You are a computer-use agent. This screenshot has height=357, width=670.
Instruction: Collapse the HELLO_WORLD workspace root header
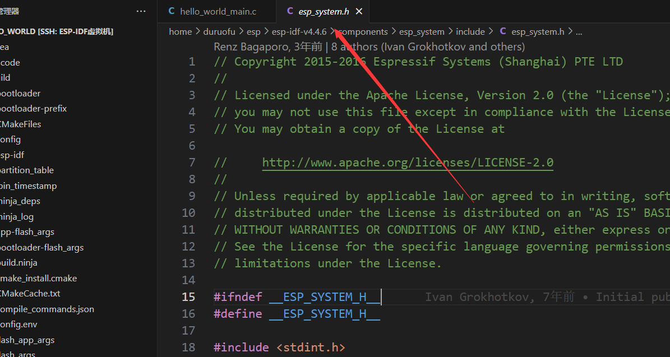[56, 31]
